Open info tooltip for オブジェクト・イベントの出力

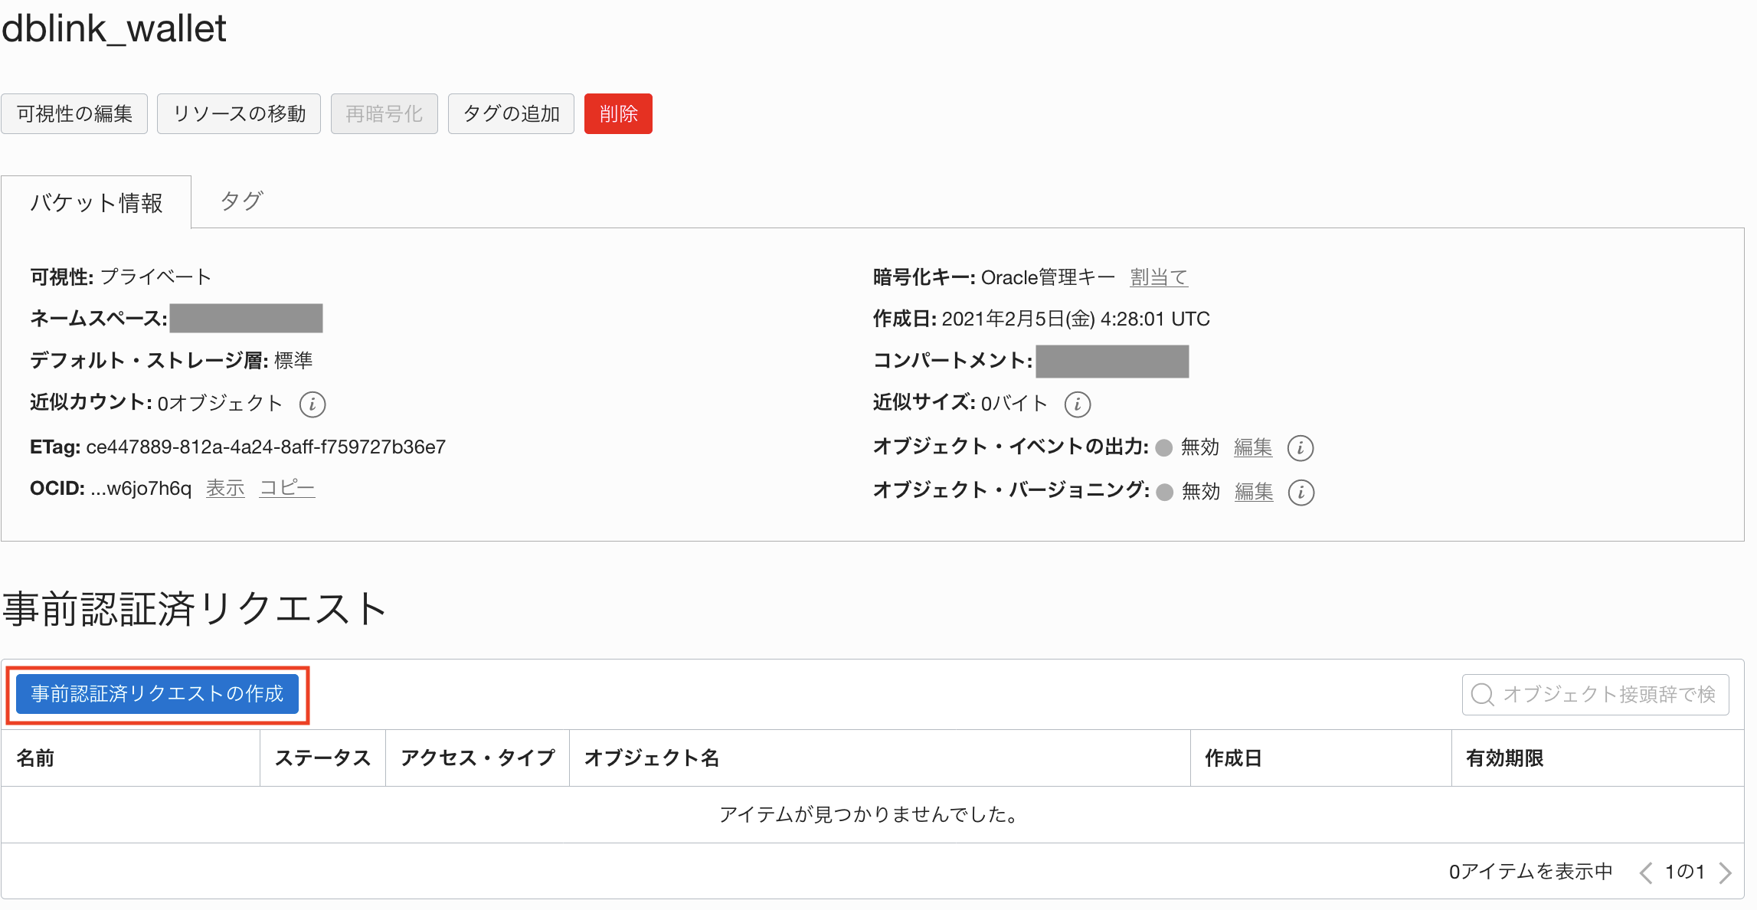tap(1301, 448)
